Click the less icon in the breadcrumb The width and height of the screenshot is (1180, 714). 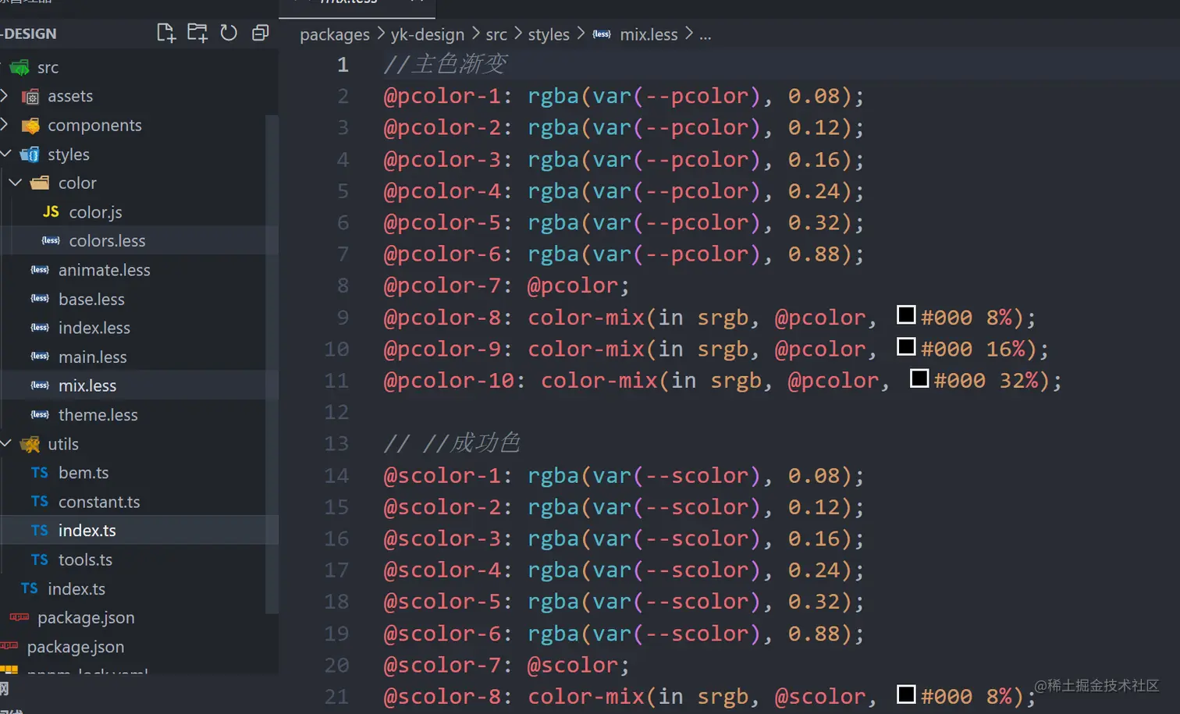[602, 34]
